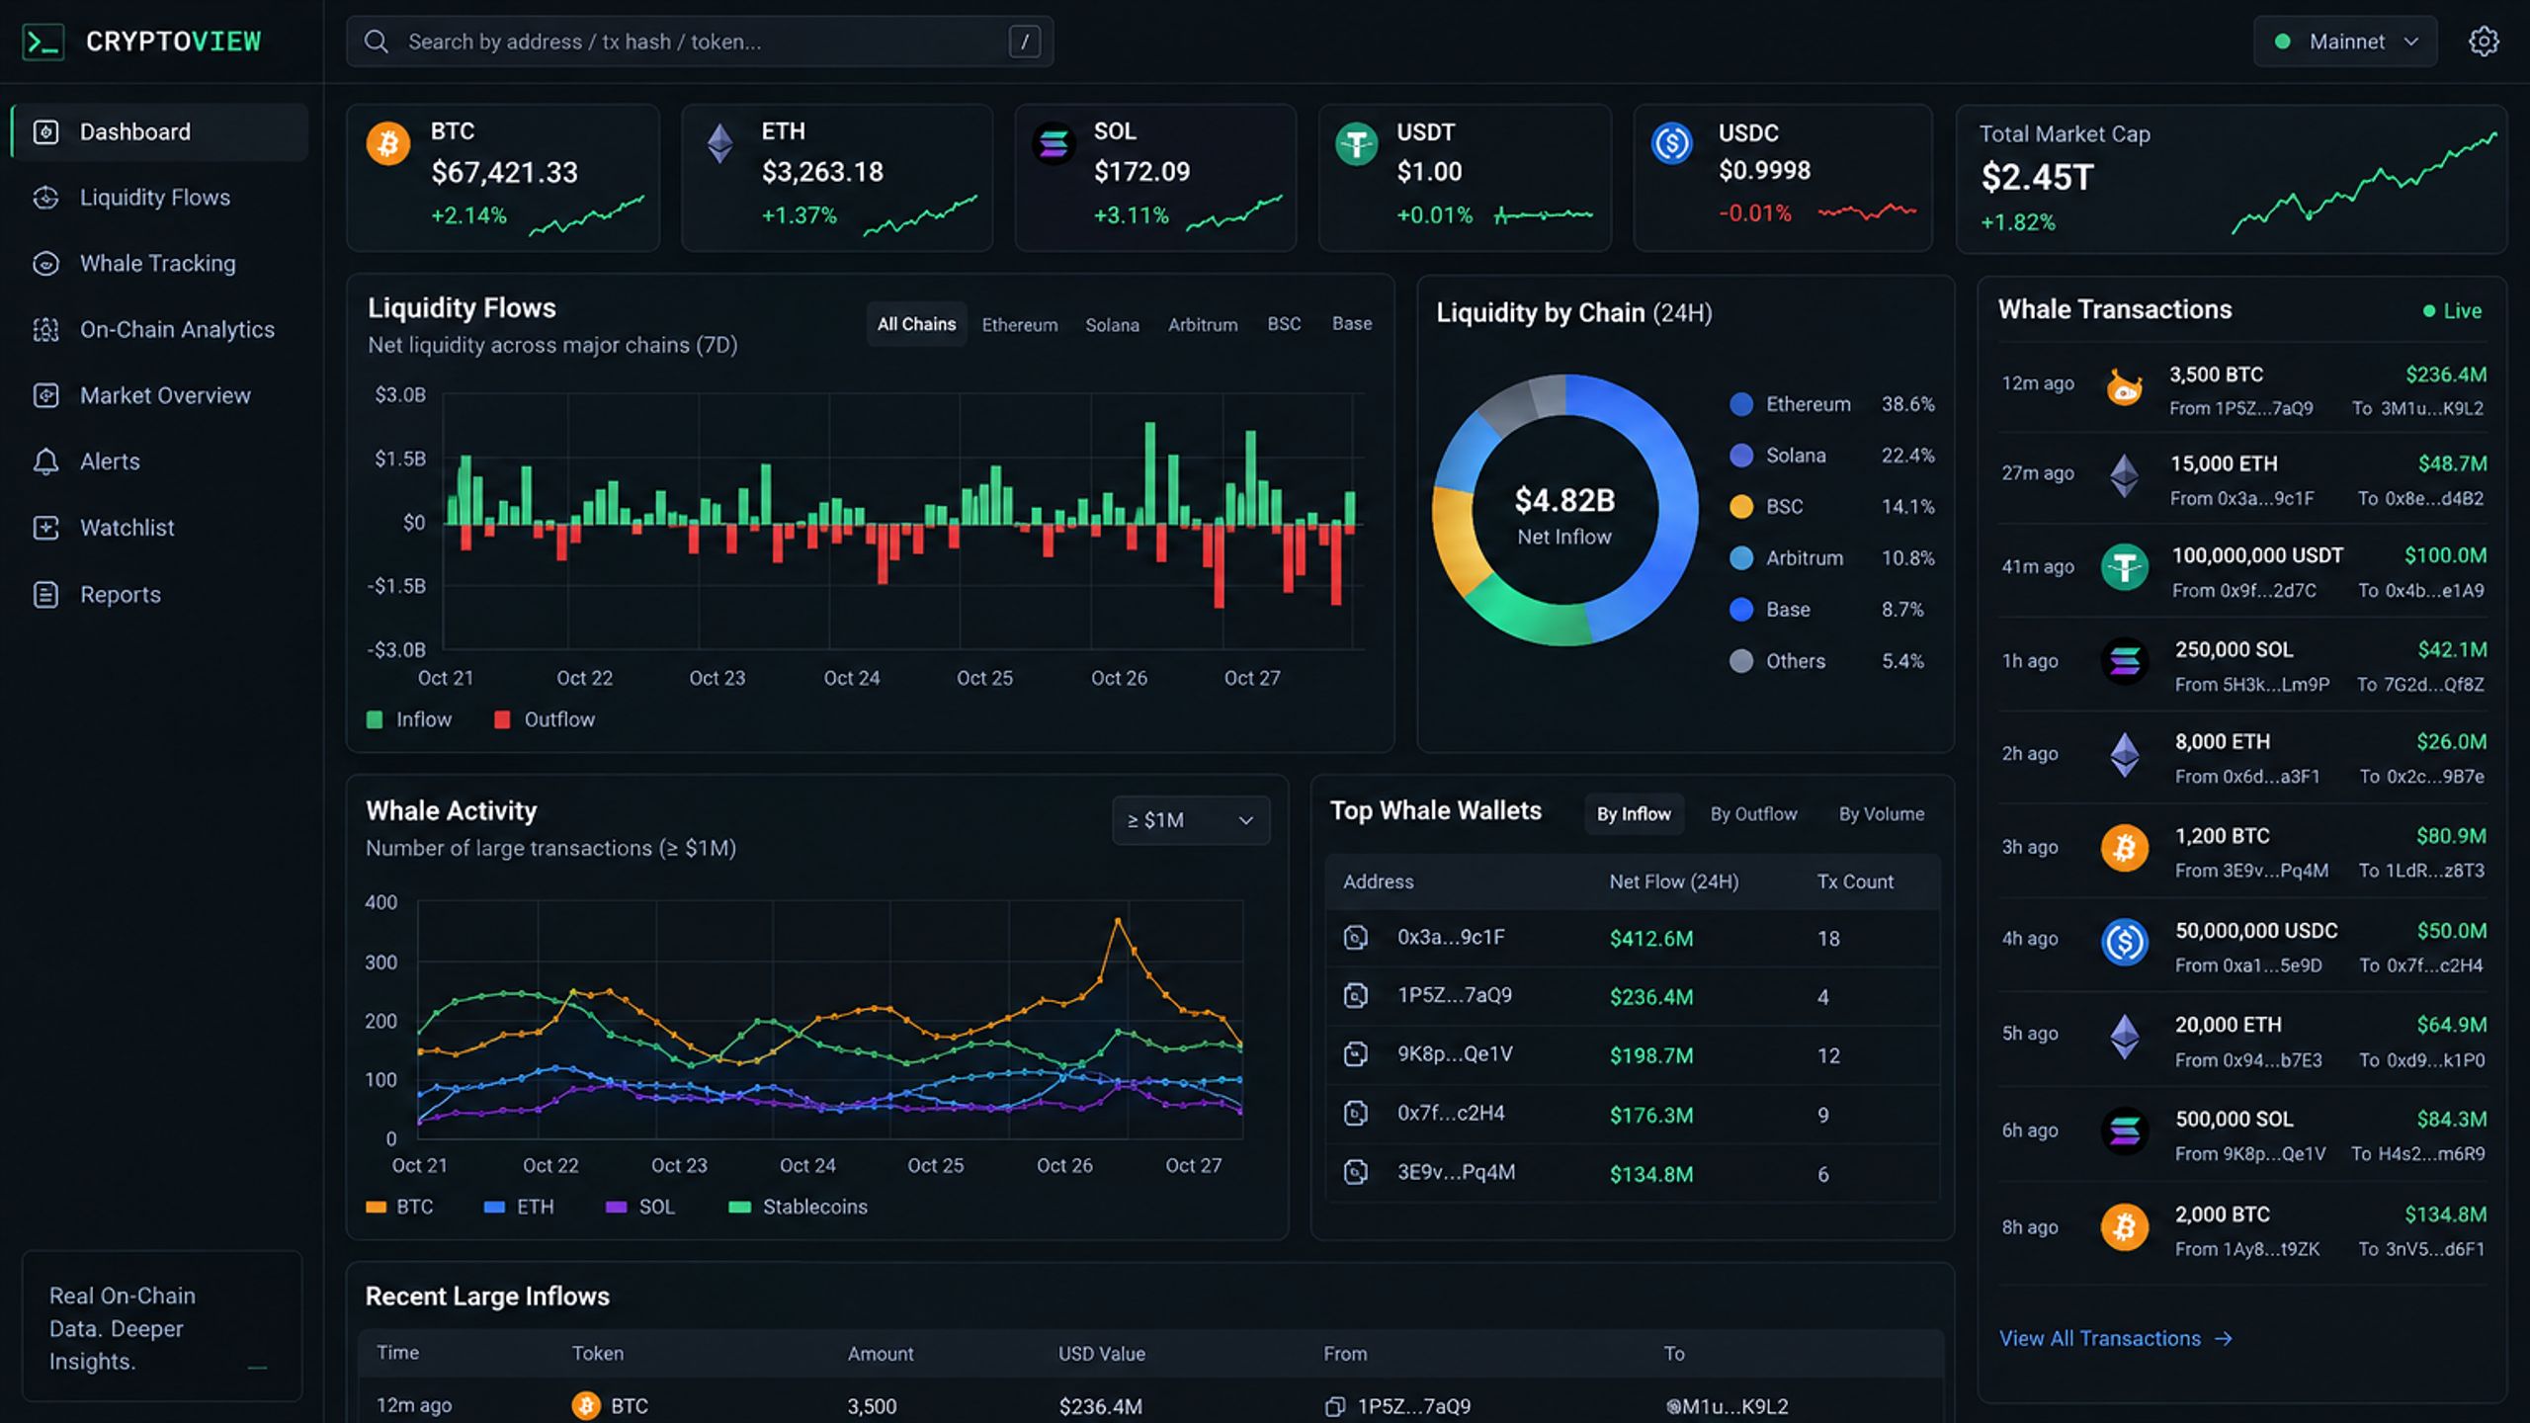Click the CryptoView terminal logo icon

(43, 42)
